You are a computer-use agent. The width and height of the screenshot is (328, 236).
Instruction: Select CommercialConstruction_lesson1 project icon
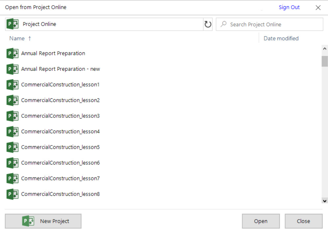click(x=12, y=85)
